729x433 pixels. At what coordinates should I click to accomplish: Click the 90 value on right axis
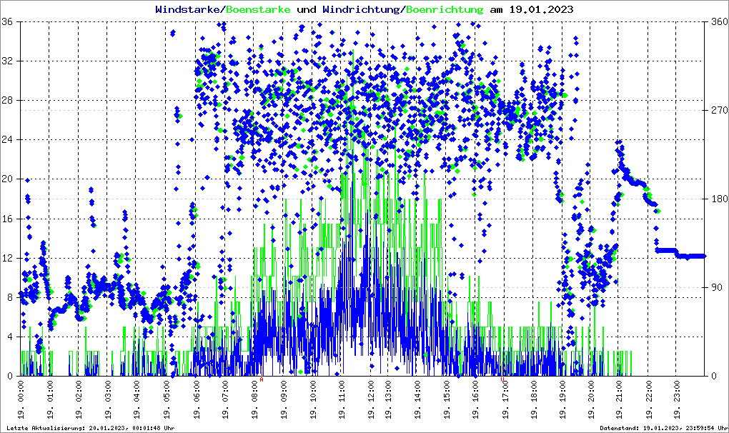coord(715,287)
